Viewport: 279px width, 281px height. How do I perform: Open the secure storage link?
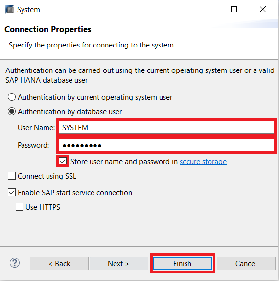click(x=203, y=162)
